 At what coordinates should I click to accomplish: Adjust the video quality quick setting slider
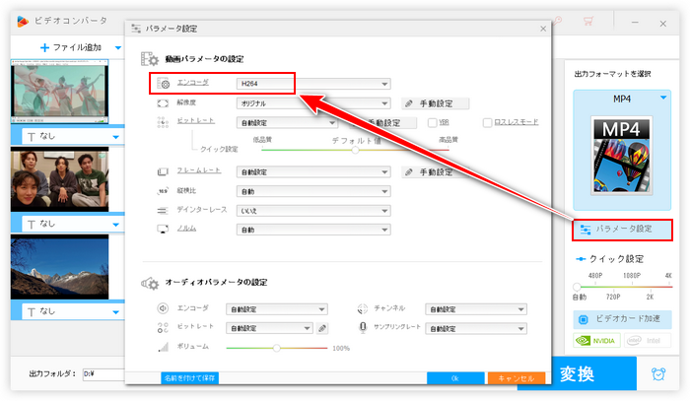[355, 150]
